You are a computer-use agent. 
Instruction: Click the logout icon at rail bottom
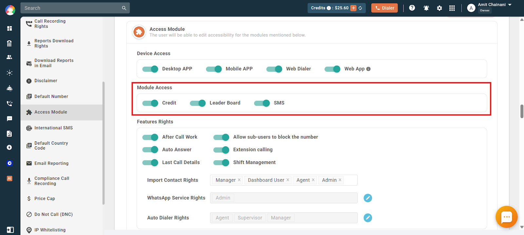pyautogui.click(x=10, y=230)
